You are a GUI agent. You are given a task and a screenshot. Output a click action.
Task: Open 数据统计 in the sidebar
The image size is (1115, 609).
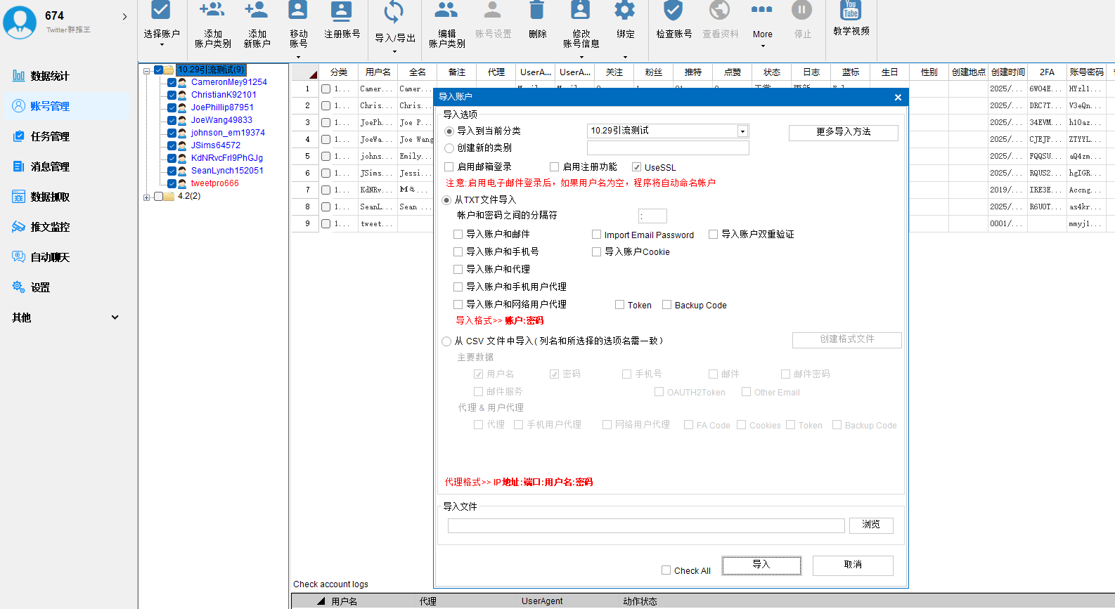tap(50, 76)
